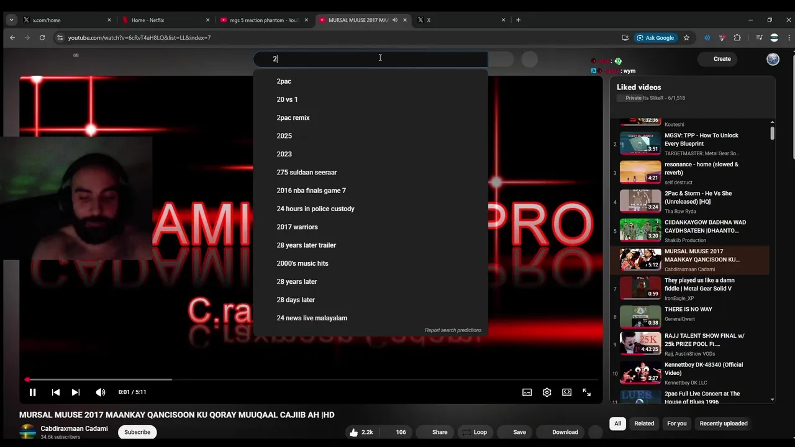Open the account profile avatar
This screenshot has height=447, width=795.
tap(773, 59)
